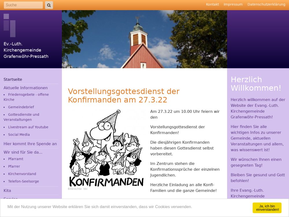Visit Livestream auf Youtube page
The width and height of the screenshot is (289, 217).
click(x=28, y=127)
